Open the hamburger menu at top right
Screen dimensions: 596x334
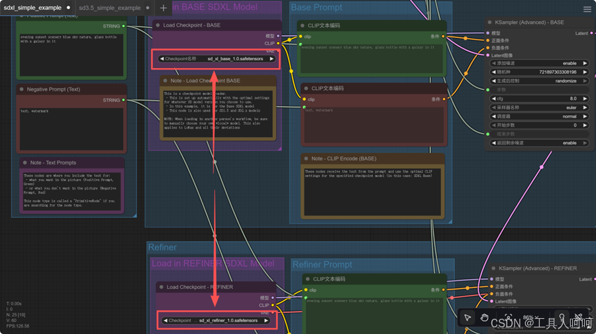[x=587, y=9]
